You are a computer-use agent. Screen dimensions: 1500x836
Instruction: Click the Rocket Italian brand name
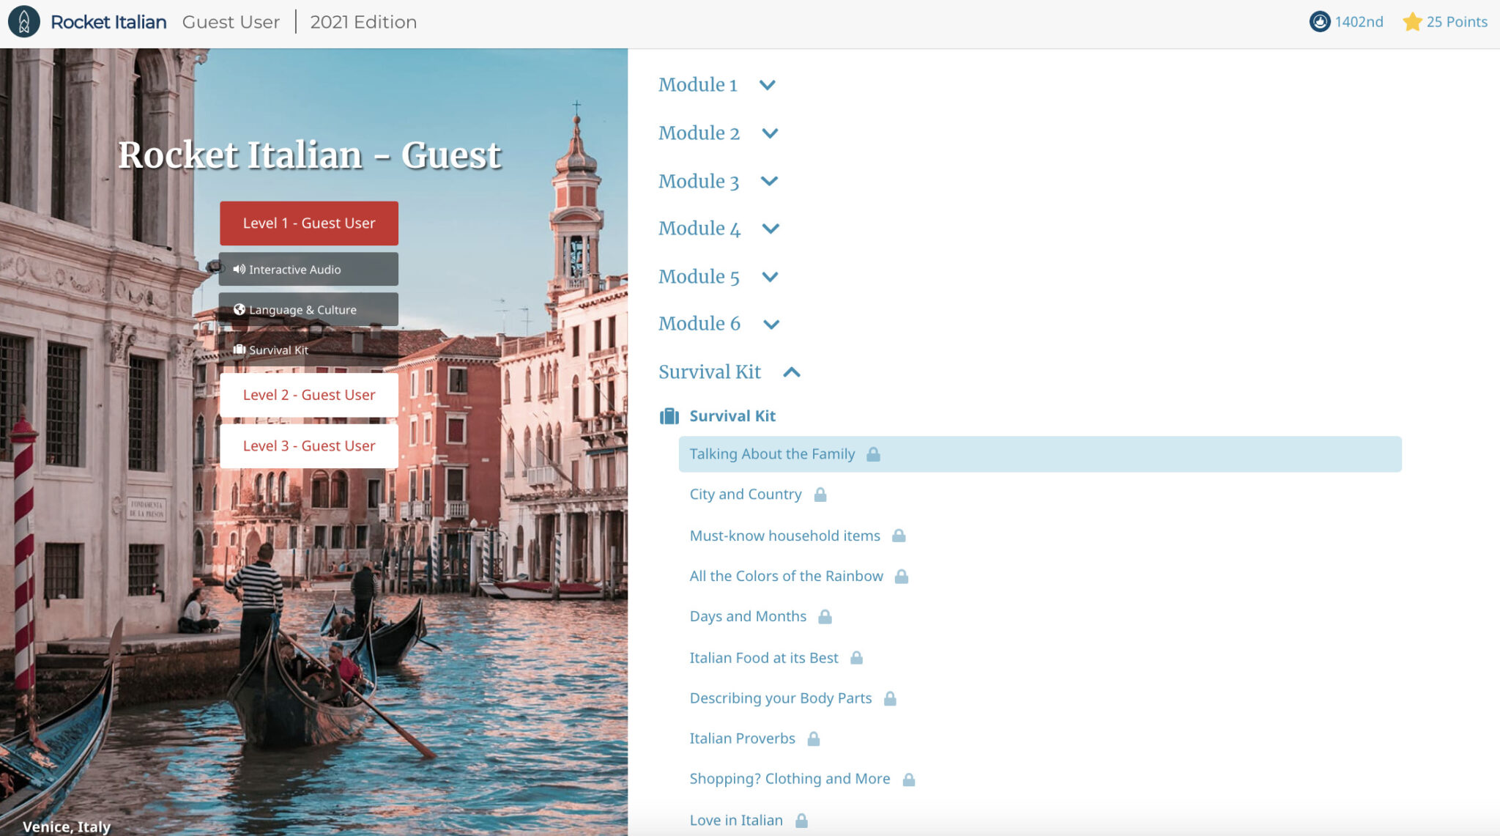(108, 22)
